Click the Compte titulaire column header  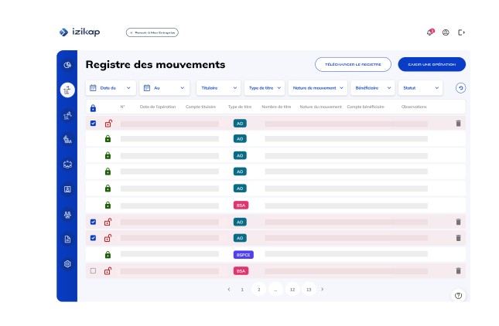coord(201,107)
